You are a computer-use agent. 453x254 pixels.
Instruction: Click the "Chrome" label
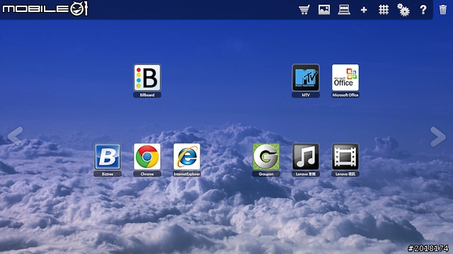pyautogui.click(x=147, y=174)
